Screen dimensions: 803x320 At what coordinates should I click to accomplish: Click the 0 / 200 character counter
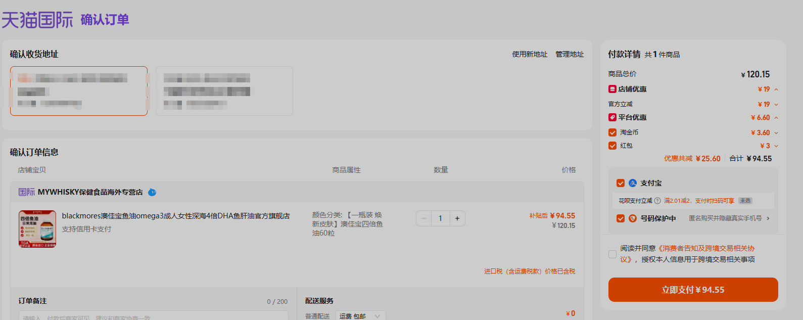[x=277, y=302]
